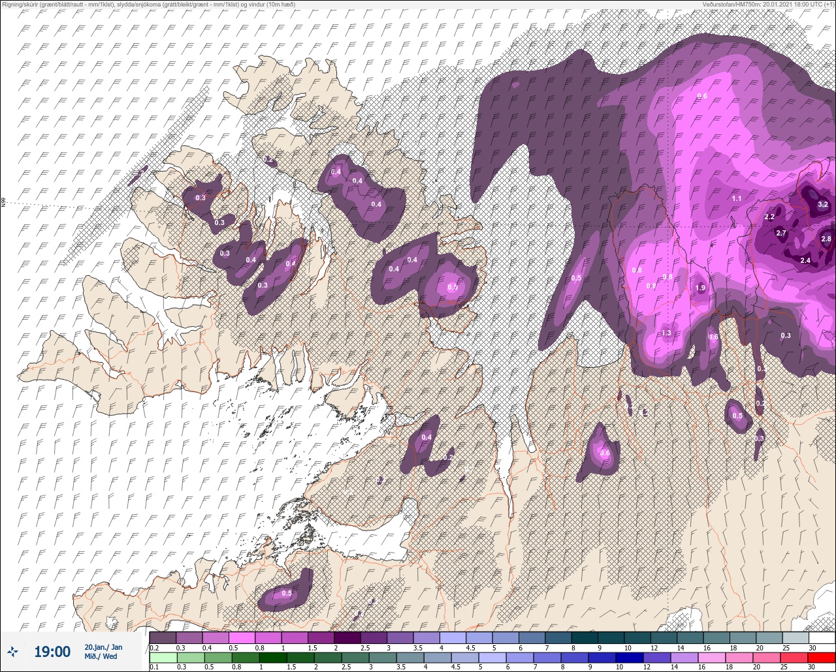Image resolution: width=836 pixels, height=672 pixels.
Task: Pick the white 30 snow legend swatch
Action: (822, 637)
